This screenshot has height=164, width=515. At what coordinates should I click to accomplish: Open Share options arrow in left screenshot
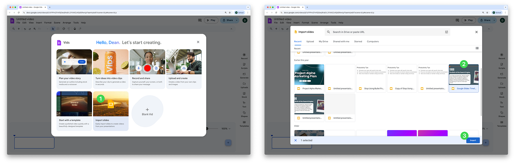pos(237,20)
